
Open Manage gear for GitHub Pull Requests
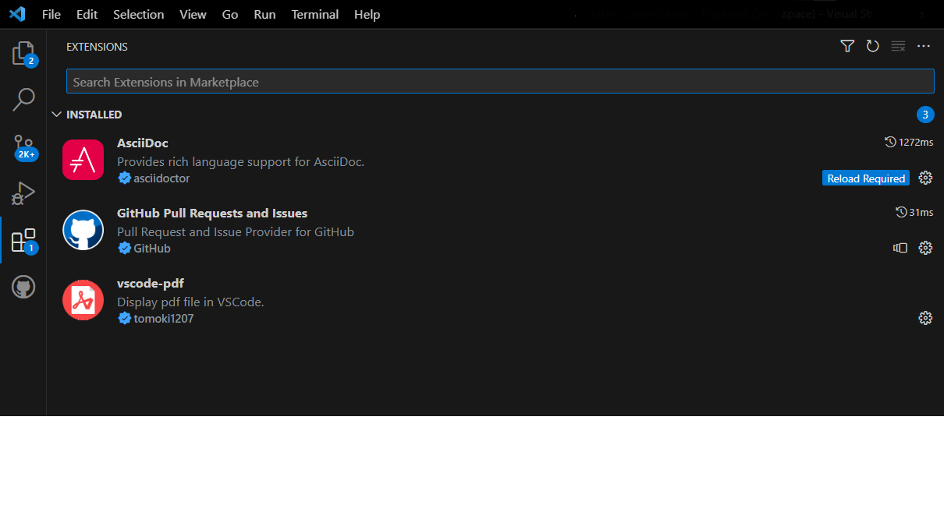click(x=925, y=248)
